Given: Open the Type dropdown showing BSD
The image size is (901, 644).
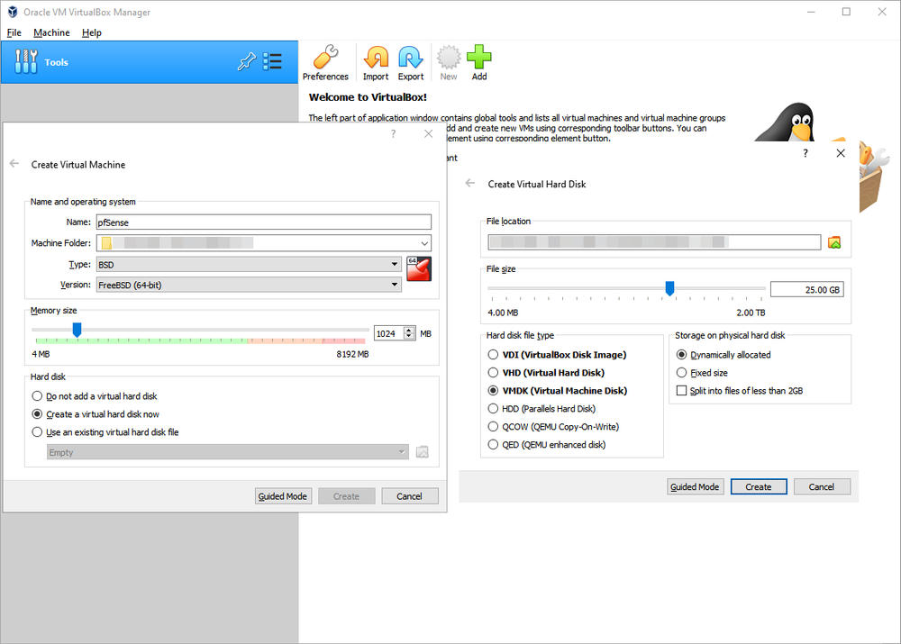Looking at the screenshot, I should point(249,264).
